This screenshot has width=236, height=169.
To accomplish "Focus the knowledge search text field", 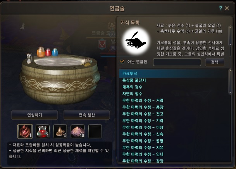I will 177,62.
